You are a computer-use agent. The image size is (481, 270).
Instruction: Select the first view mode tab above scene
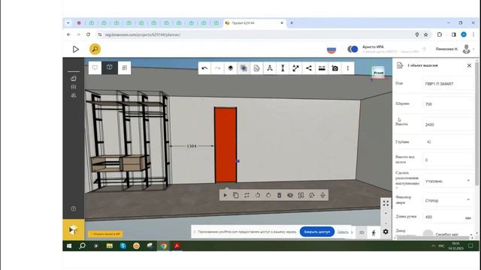coord(95,67)
